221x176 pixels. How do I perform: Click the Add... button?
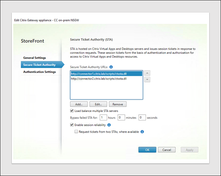point(79,104)
